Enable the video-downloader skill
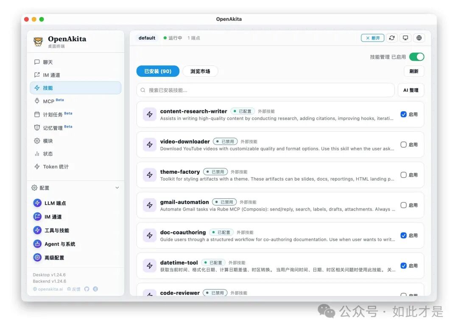Screen dimensions: 458x330 pyautogui.click(x=404, y=144)
